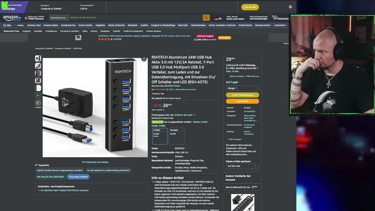Show the 2+ more images thumbnail
The width and height of the screenshot is (375, 211).
[38, 95]
